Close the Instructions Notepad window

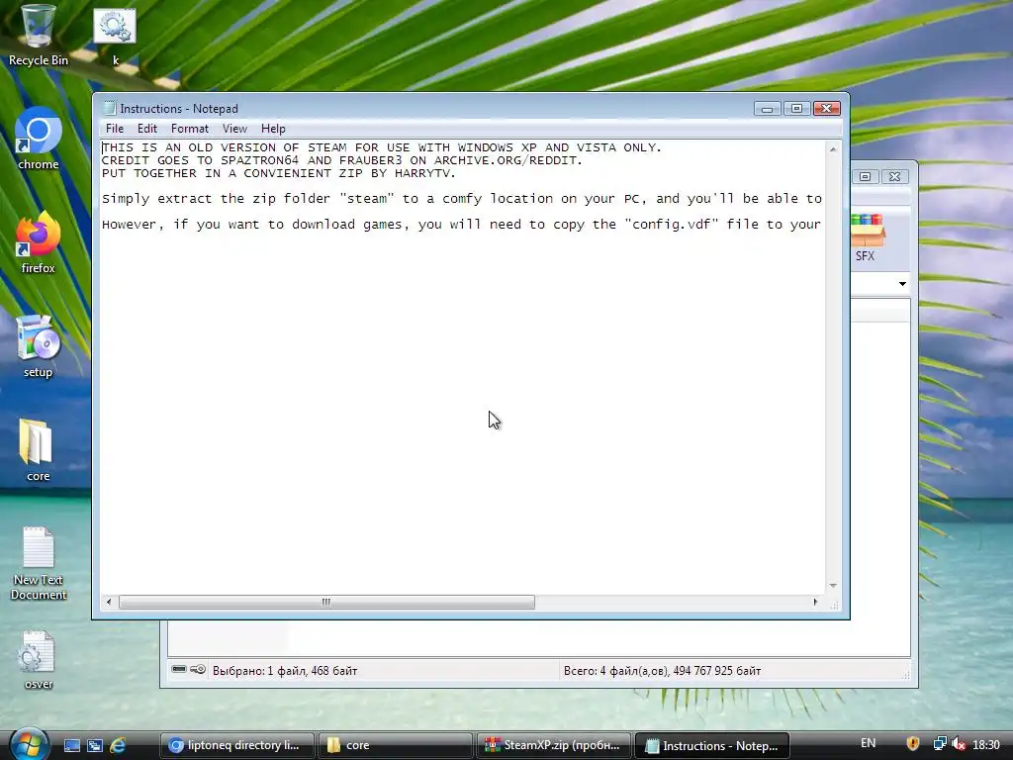coord(826,109)
